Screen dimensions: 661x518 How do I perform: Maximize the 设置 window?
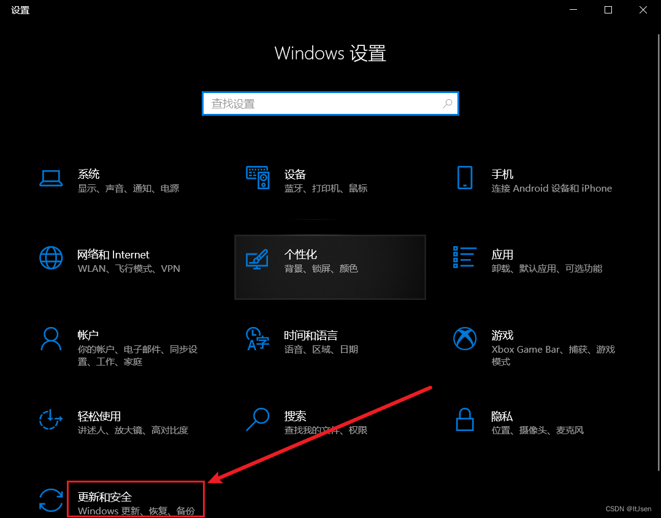pyautogui.click(x=608, y=10)
